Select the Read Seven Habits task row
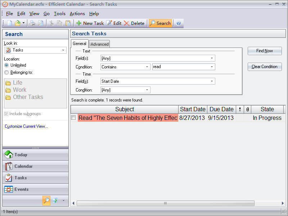This screenshot has height=216, width=288. [178, 118]
